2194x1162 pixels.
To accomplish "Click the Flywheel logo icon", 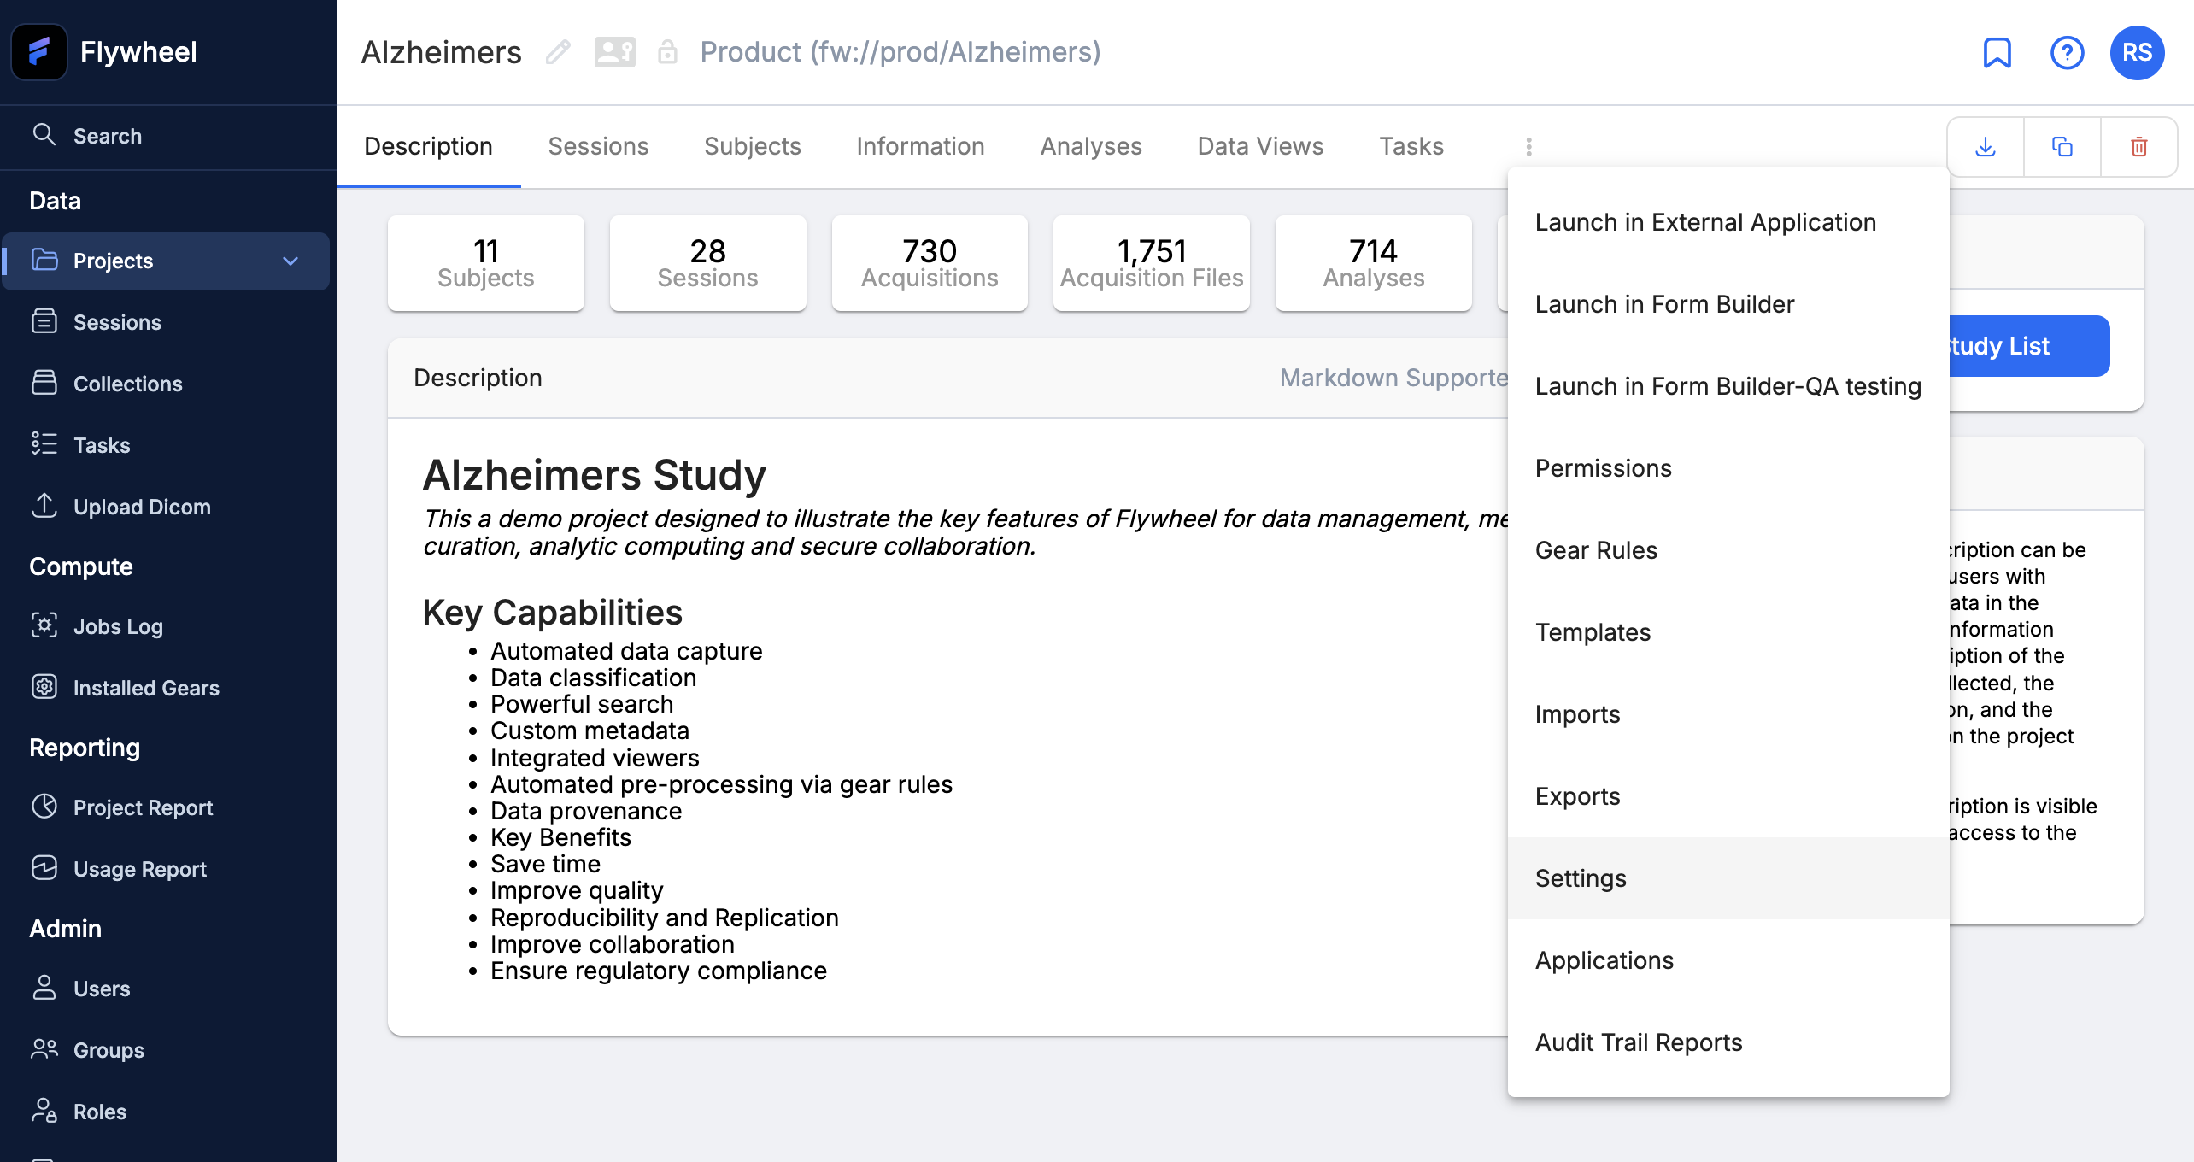I will click(x=39, y=52).
